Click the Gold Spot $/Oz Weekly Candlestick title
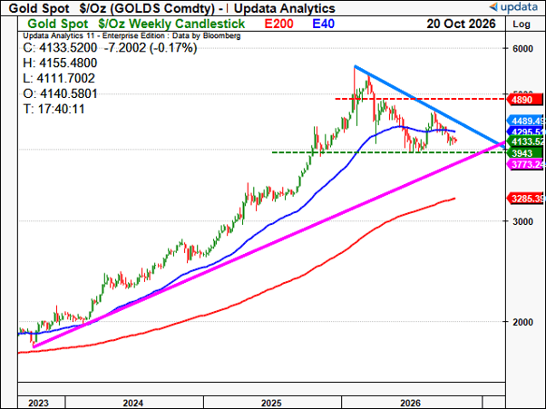This screenshot has width=546, height=409. pyautogui.click(x=136, y=24)
